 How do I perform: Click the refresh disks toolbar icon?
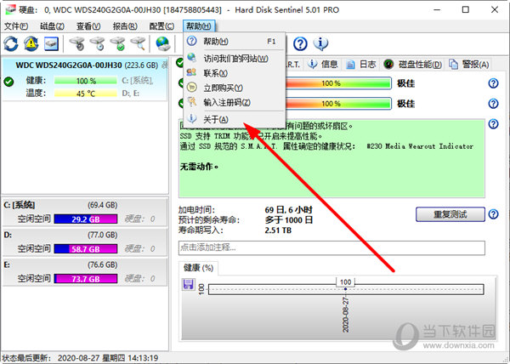(x=11, y=43)
